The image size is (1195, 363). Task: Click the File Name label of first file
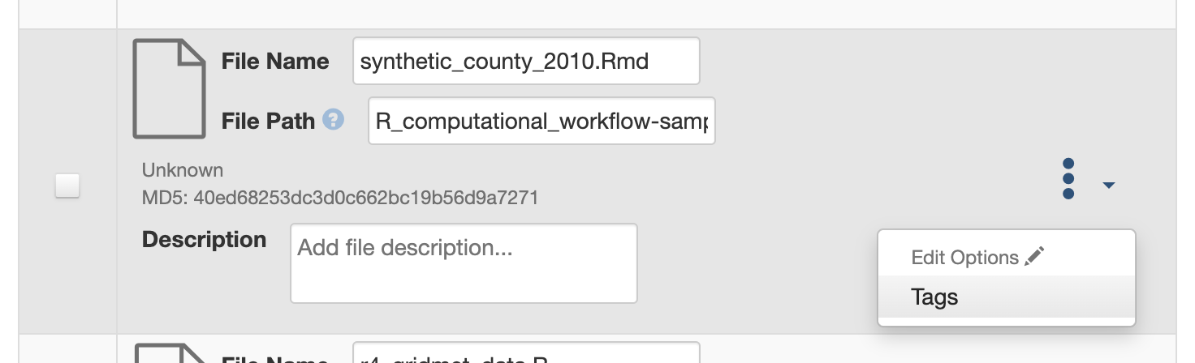pos(274,62)
